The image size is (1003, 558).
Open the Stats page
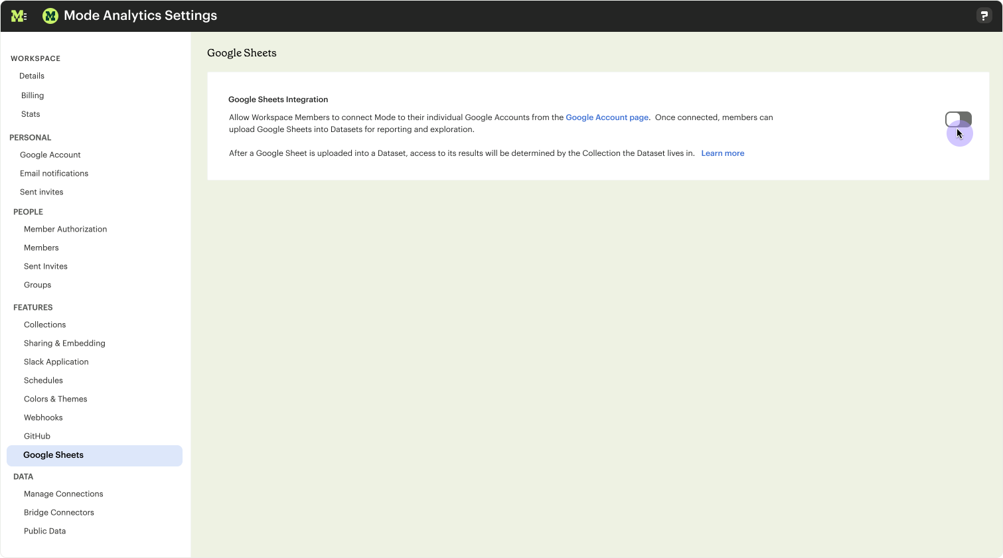pyautogui.click(x=31, y=114)
